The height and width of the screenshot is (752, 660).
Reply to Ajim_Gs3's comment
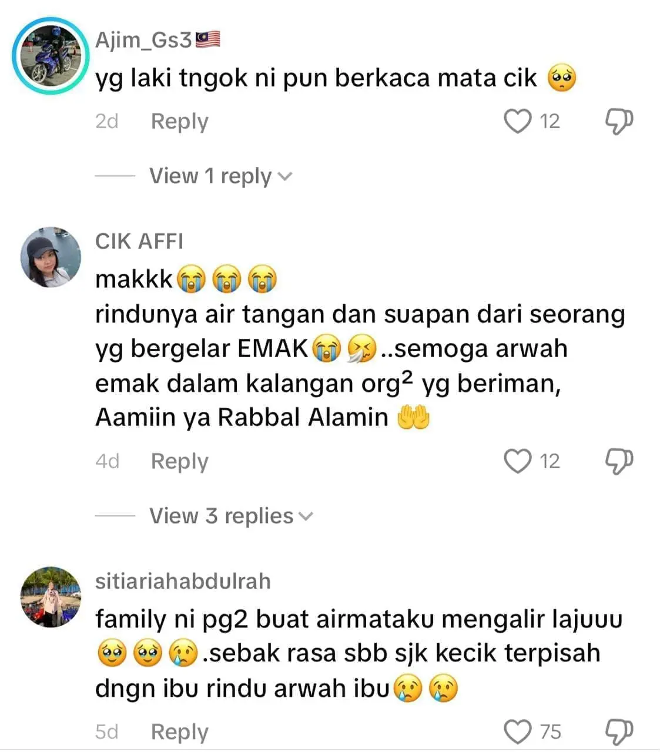point(180,121)
